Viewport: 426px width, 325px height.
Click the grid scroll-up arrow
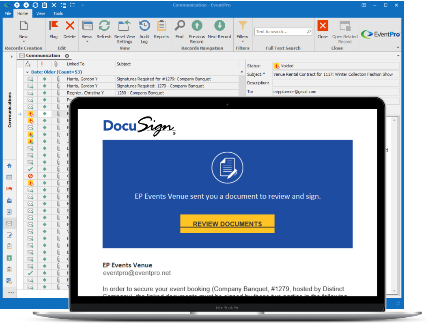pos(242,72)
